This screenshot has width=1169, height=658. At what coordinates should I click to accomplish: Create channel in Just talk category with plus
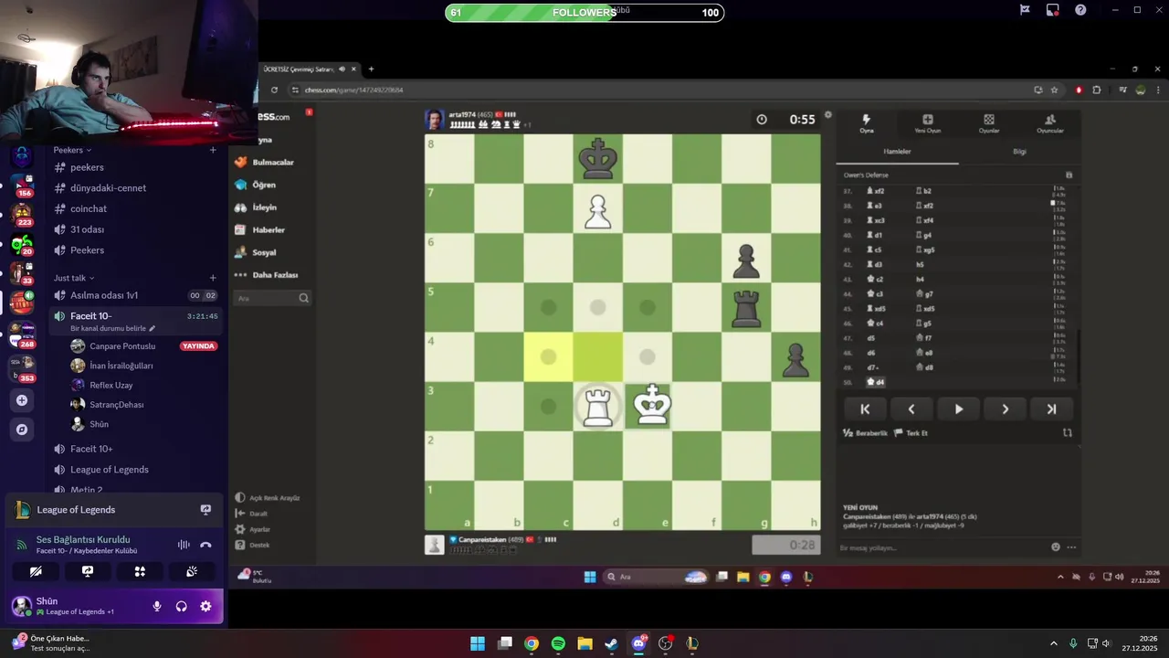tap(213, 278)
